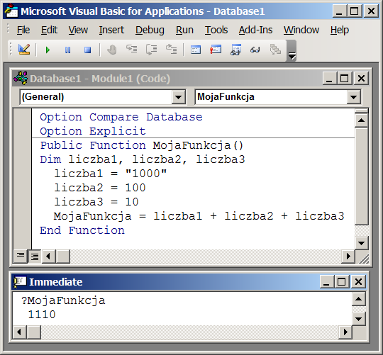Click Immediate window horizontal scroll thumb
Viewport: 383px width, 355px height.
tap(34, 332)
